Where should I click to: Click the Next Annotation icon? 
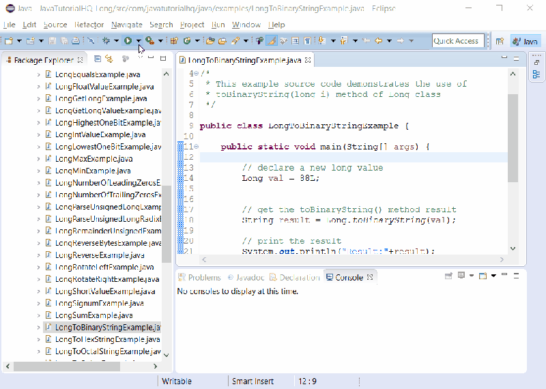click(x=322, y=41)
